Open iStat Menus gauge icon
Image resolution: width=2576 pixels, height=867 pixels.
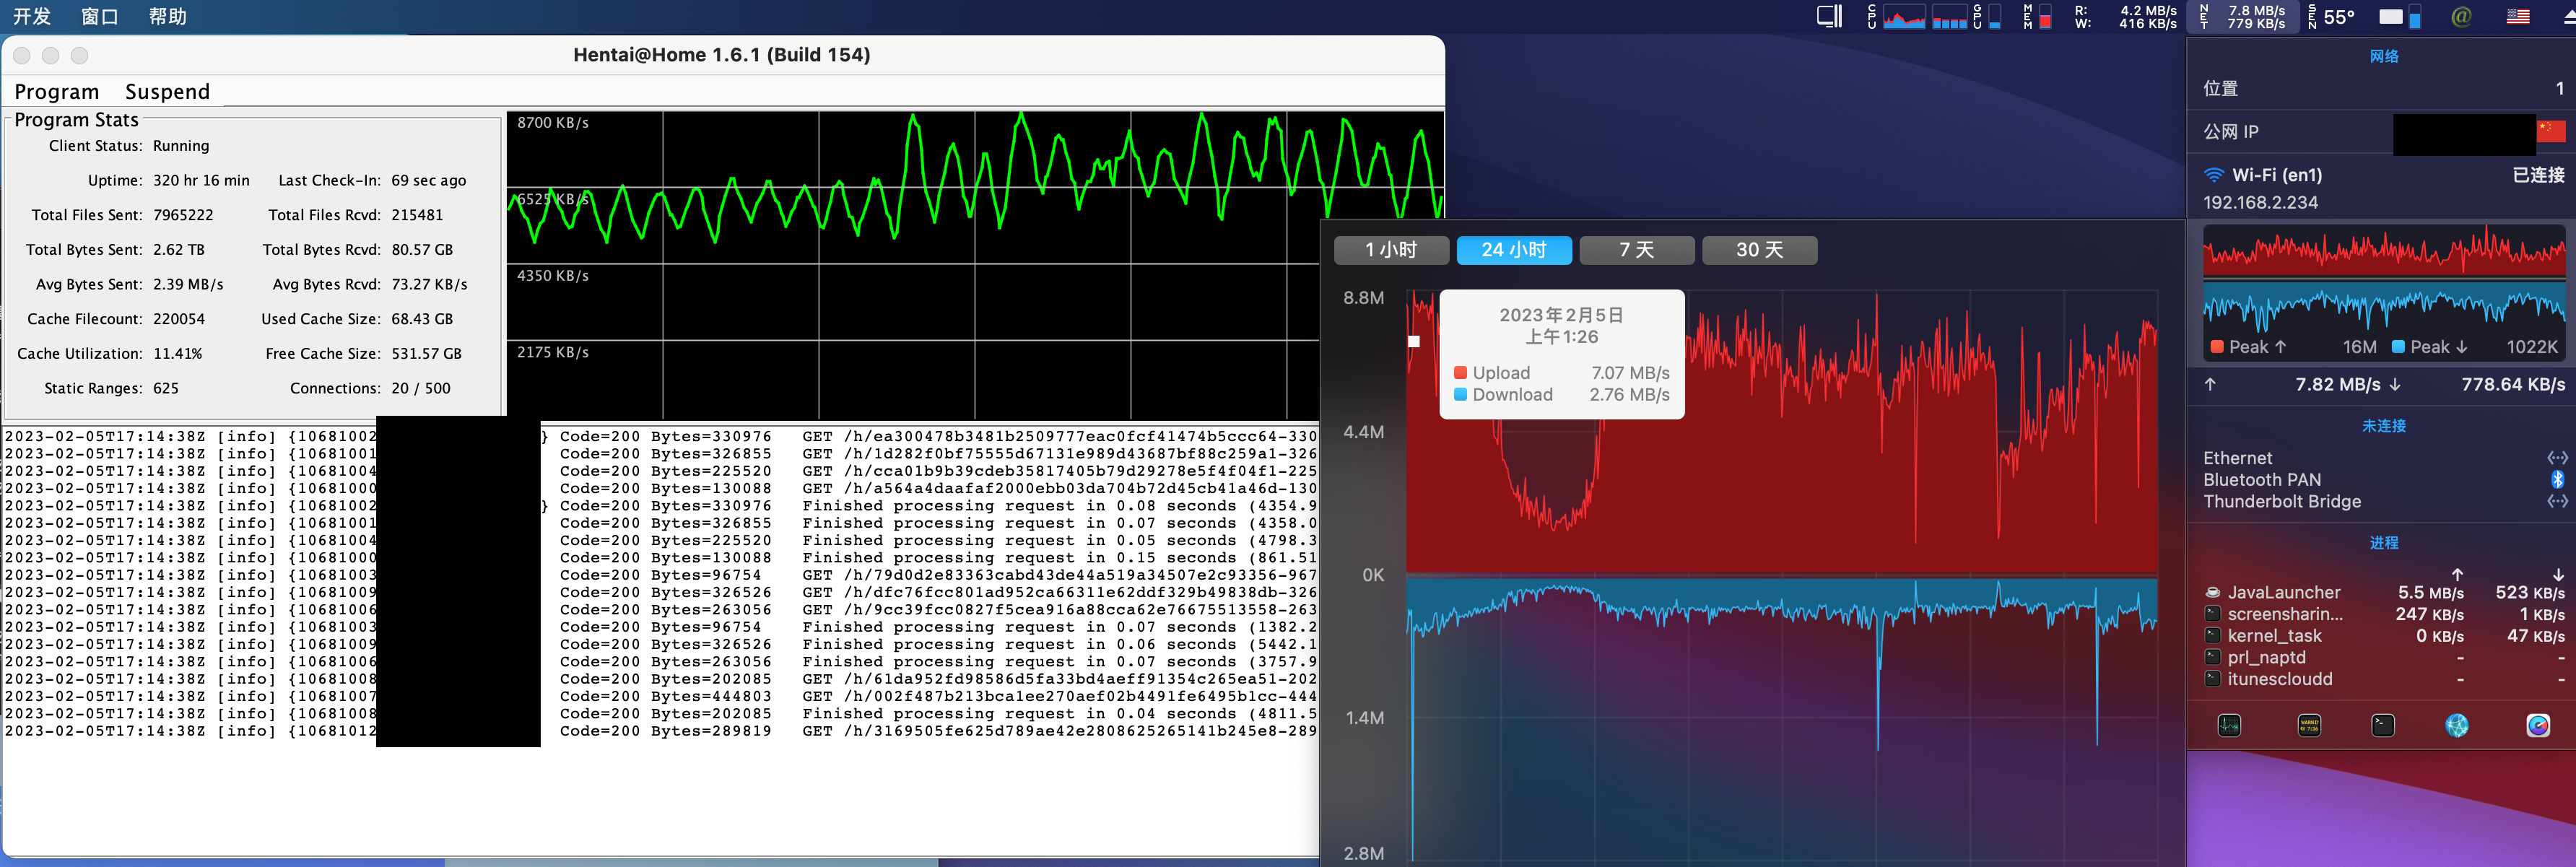(x=2537, y=725)
